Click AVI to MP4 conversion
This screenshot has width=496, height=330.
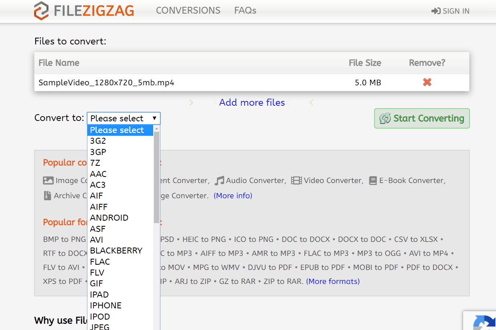429,254
